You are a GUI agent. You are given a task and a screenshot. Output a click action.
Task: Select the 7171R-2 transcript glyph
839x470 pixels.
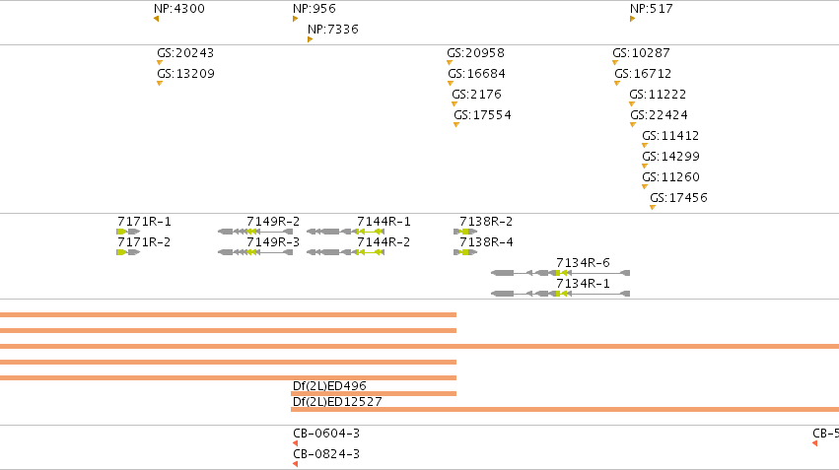128,252
